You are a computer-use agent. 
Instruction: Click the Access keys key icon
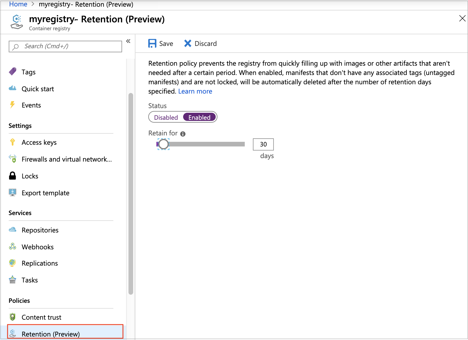click(x=12, y=142)
